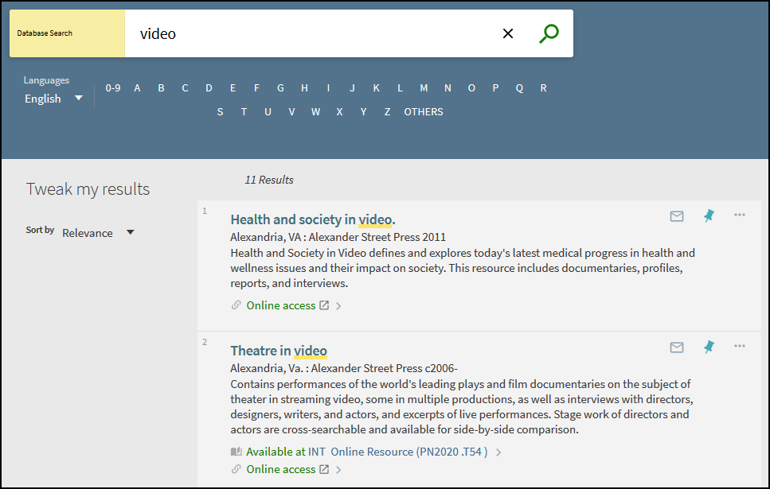Select the 0-9 browse filter
The image size is (770, 489).
click(x=113, y=88)
